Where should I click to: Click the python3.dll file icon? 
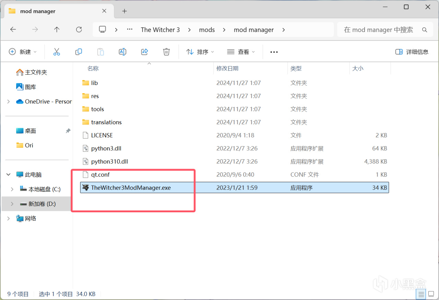pyautogui.click(x=86, y=148)
